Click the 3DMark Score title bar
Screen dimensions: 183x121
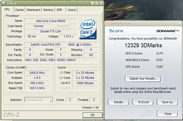(143, 23)
